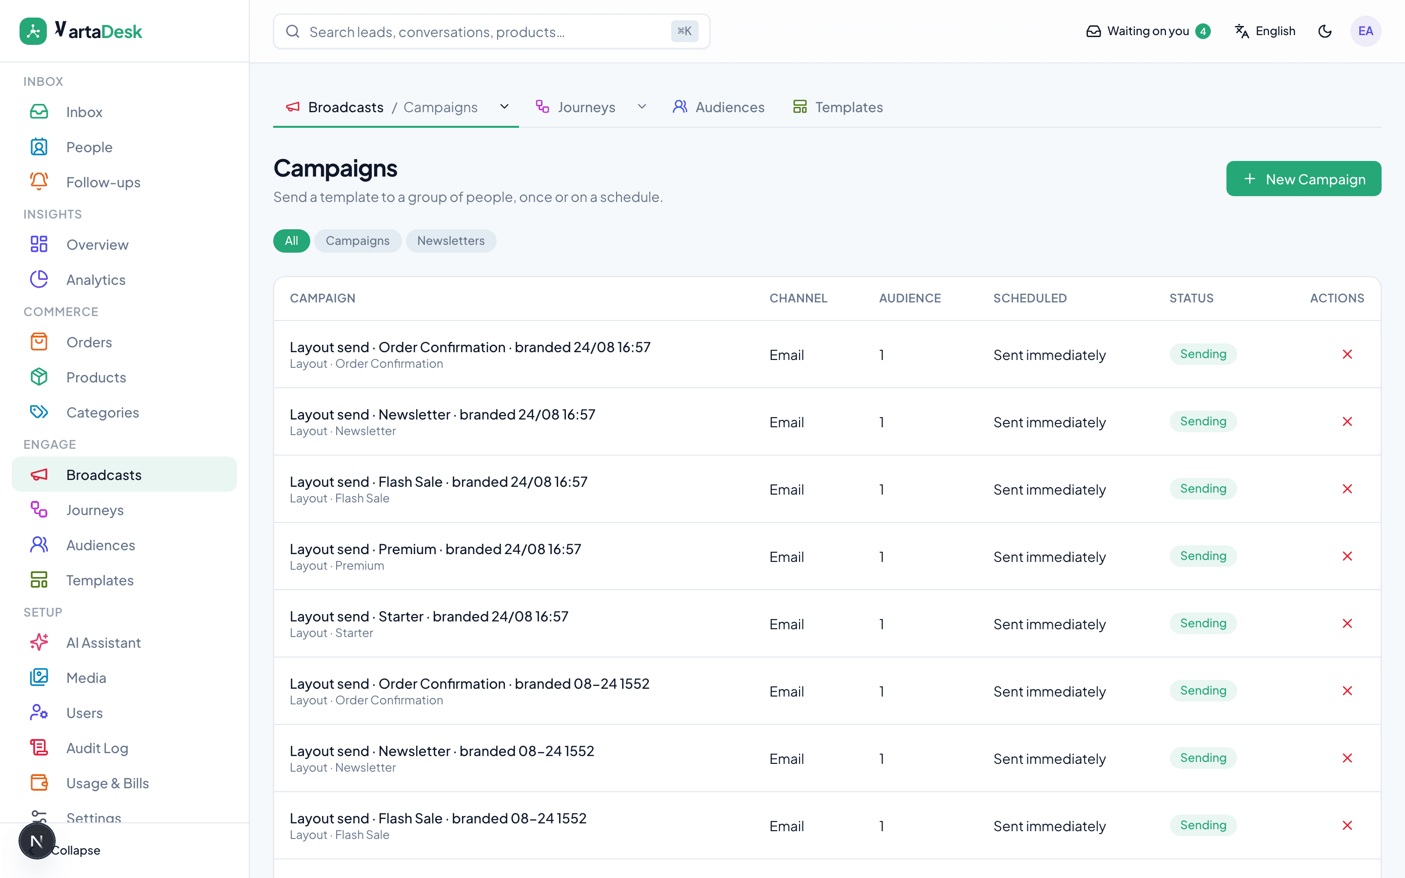
Task: Open Categories in sidebar
Action: [x=124, y=412]
